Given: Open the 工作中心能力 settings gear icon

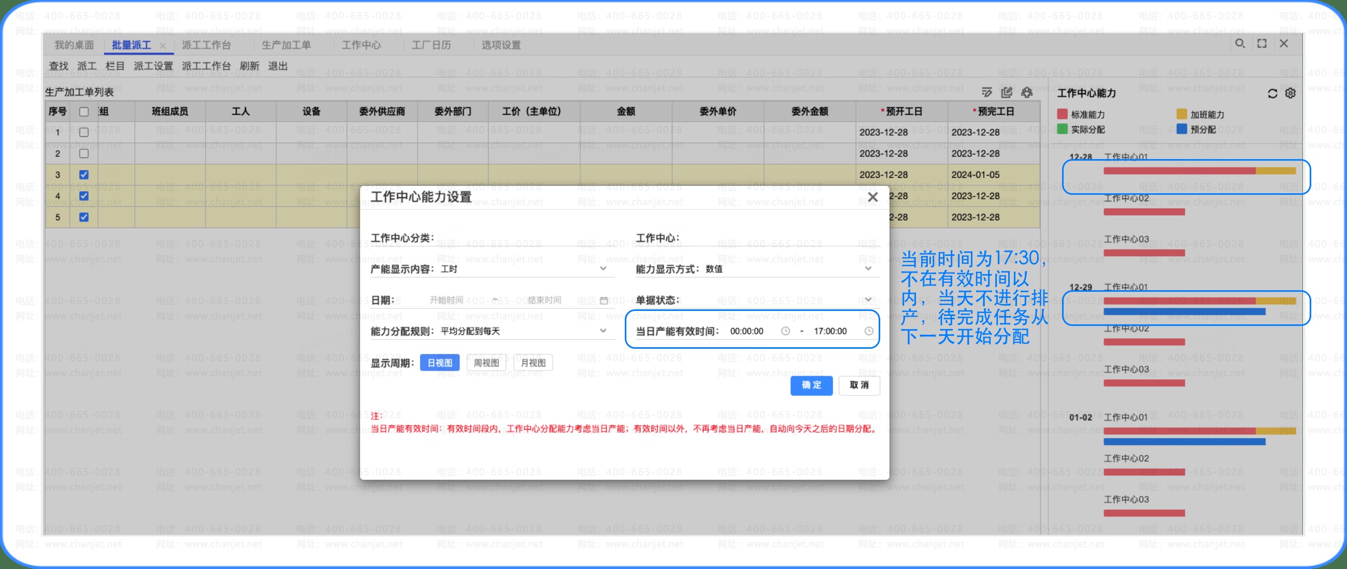Looking at the screenshot, I should pyautogui.click(x=1291, y=93).
